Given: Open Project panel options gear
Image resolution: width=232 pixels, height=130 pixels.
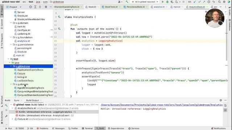Looking at the screenshot, I should [x=46, y=7].
